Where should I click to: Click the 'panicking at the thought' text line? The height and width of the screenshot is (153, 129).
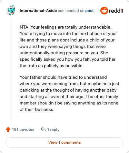click(x=68, y=90)
